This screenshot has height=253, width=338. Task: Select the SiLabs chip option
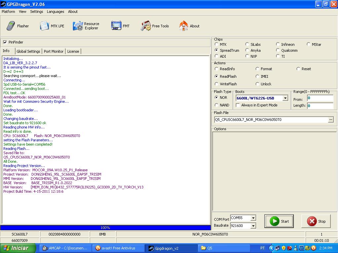click(247, 44)
